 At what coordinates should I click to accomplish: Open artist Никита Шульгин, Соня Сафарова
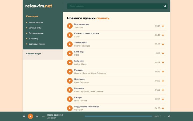pos(90,73)
